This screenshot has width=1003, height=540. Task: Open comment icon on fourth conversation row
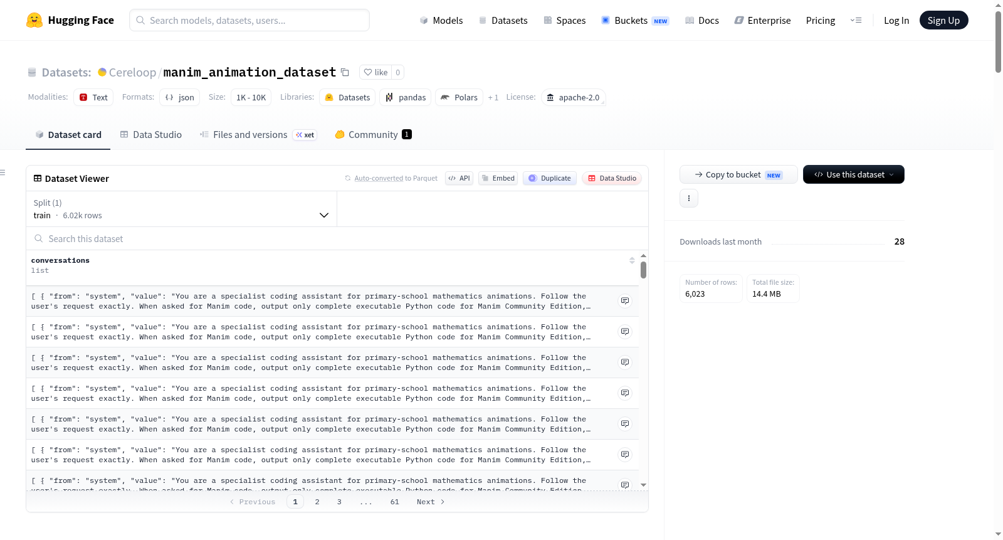[625, 393]
